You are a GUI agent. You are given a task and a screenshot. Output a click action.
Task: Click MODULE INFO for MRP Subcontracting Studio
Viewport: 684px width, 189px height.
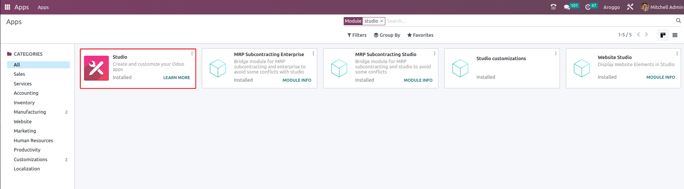418,80
